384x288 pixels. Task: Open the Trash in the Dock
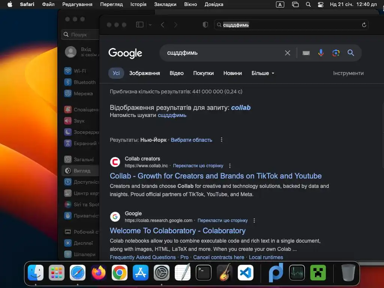348,273
